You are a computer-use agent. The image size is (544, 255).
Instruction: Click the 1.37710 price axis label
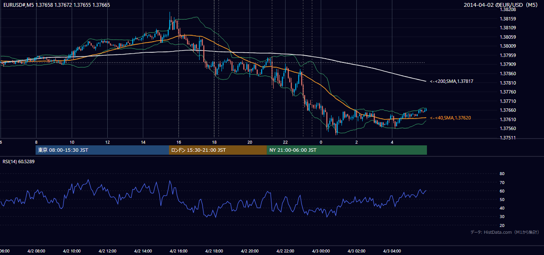click(x=507, y=101)
